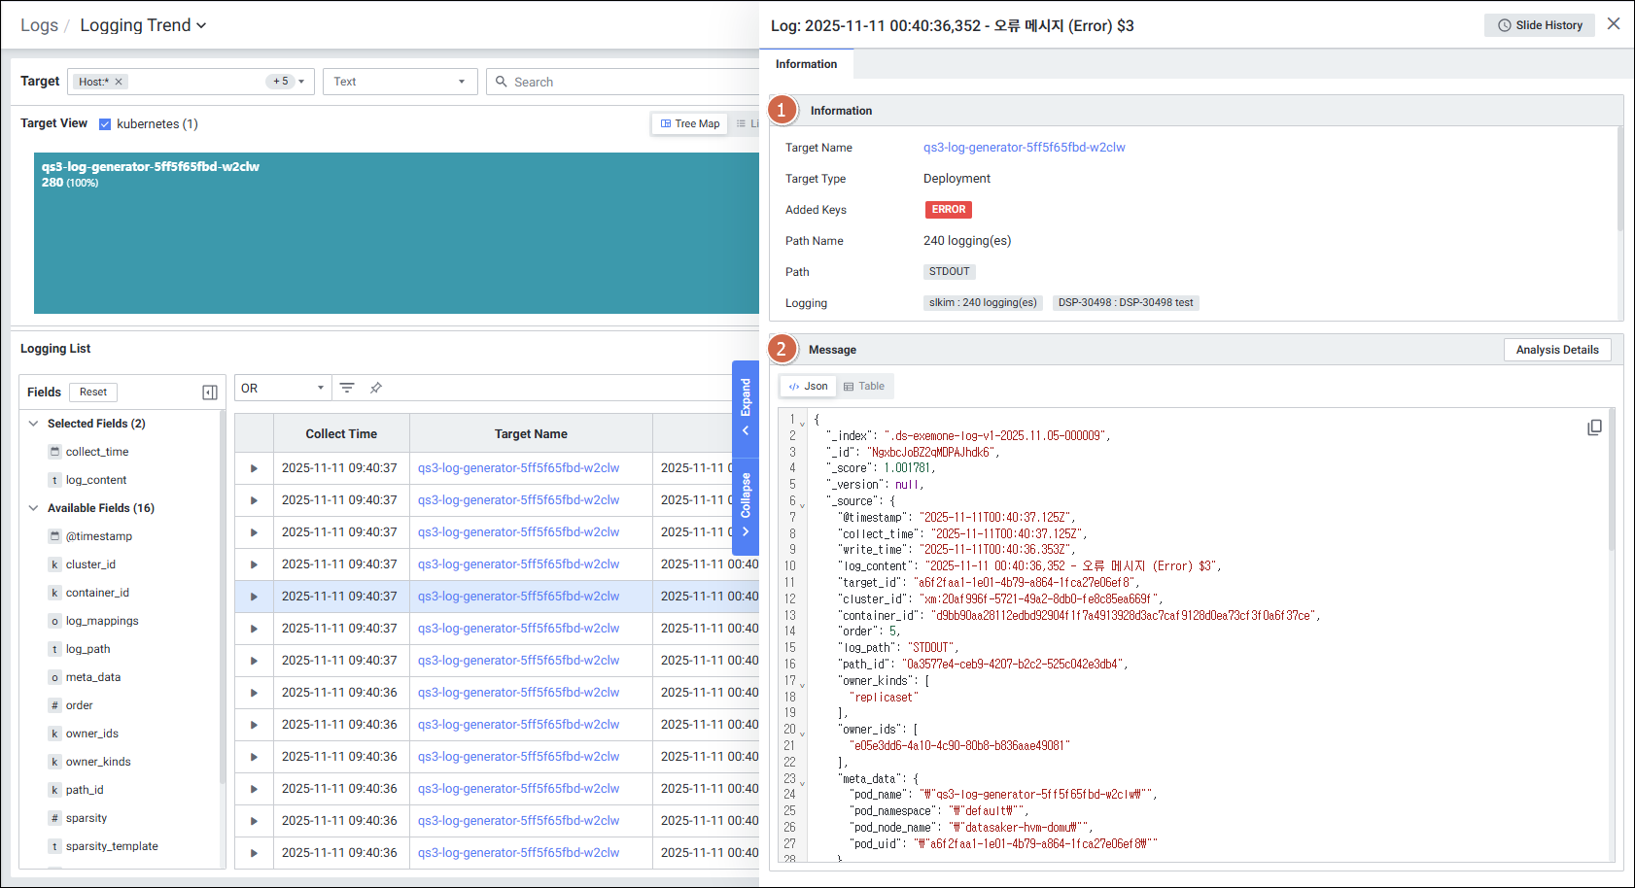Click the copy JSON message icon
Viewport: 1635px width, 888px height.
[x=1594, y=427]
